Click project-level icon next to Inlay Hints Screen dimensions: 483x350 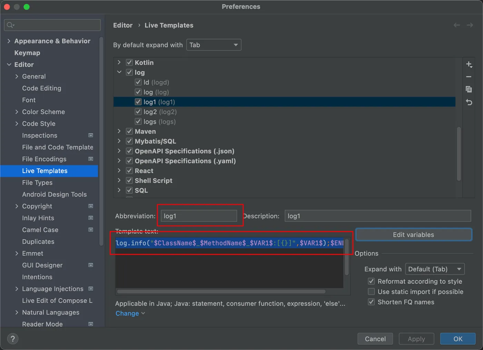click(x=91, y=218)
